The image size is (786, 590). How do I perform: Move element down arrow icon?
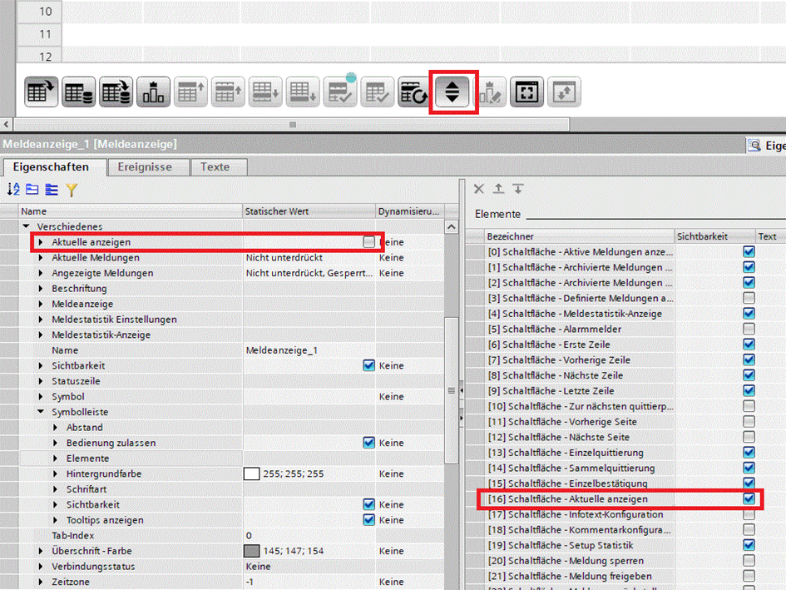(518, 189)
